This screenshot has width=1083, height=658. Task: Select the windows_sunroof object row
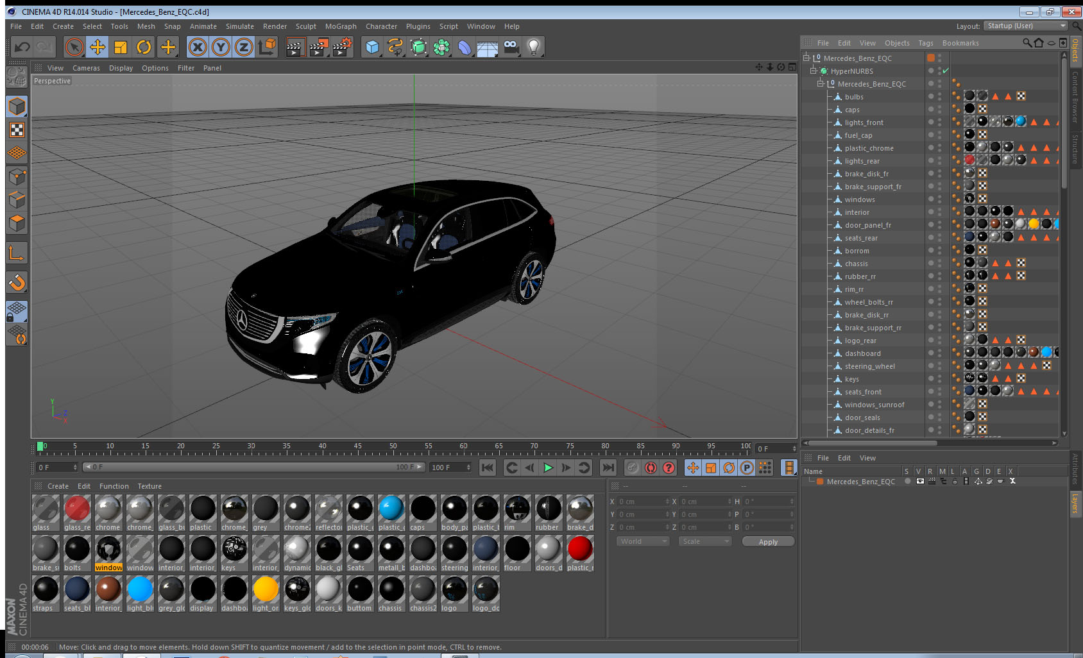pyautogui.click(x=874, y=405)
